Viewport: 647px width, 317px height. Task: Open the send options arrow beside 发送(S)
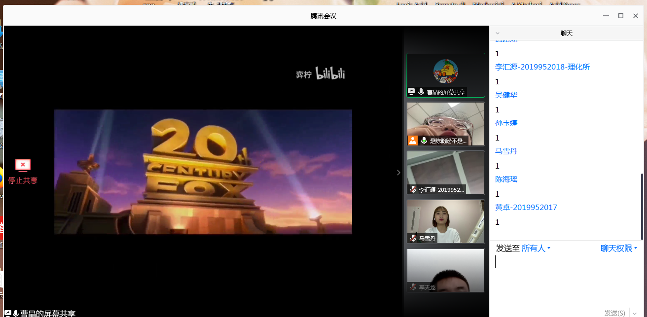634,313
